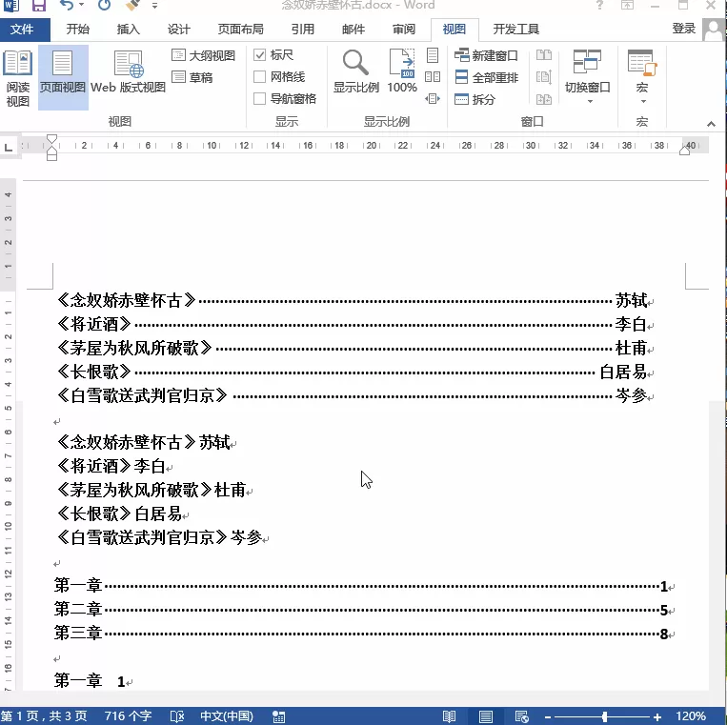Zoom in with the plus button
The image size is (727, 725).
pos(657,717)
